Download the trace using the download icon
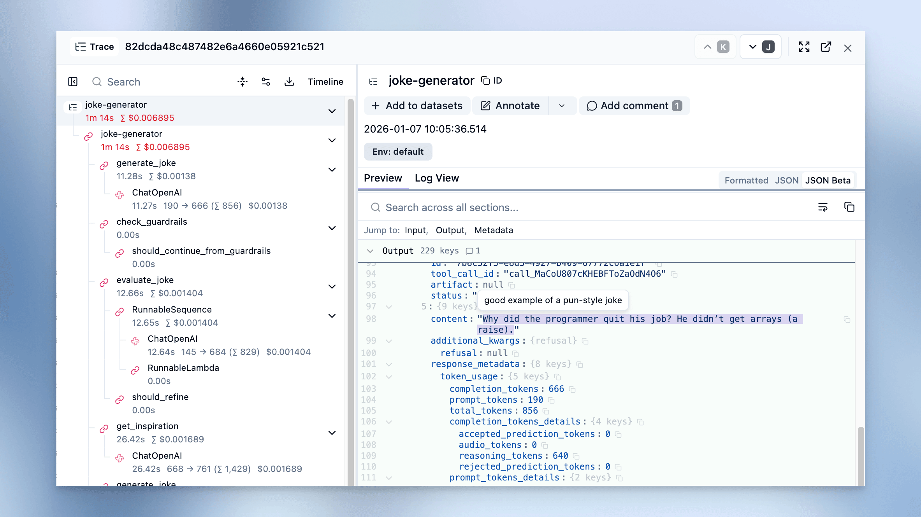Image resolution: width=921 pixels, height=517 pixels. click(x=289, y=82)
